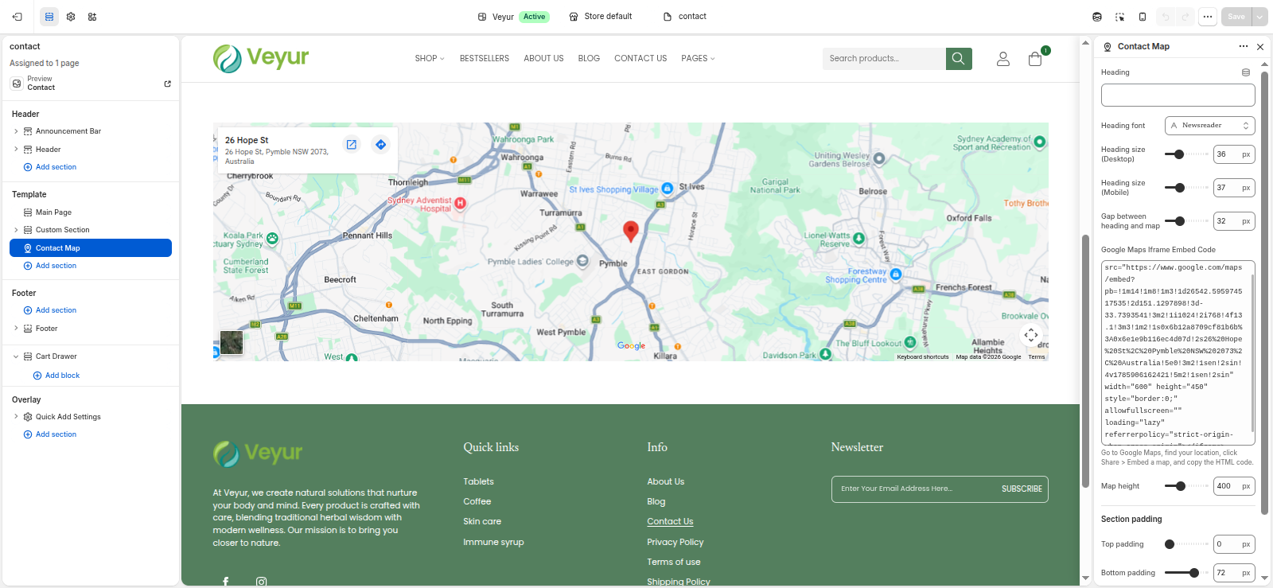Click the undo arrow icon
This screenshot has width=1273, height=588.
point(1166,17)
